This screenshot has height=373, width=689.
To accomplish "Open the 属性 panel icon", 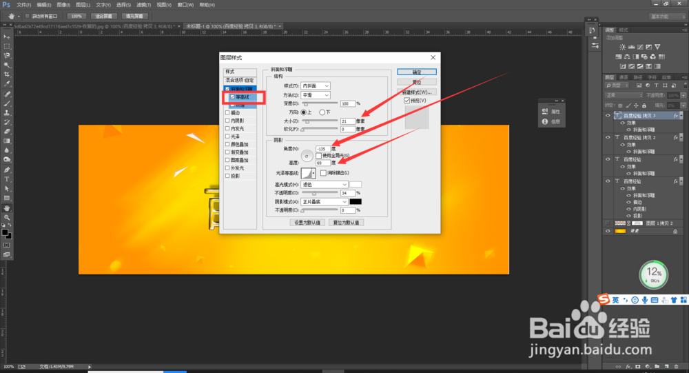I will click(545, 111).
